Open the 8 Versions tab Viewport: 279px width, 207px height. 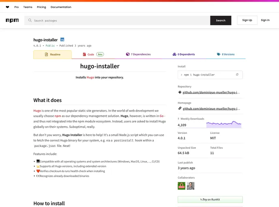pos(225,54)
